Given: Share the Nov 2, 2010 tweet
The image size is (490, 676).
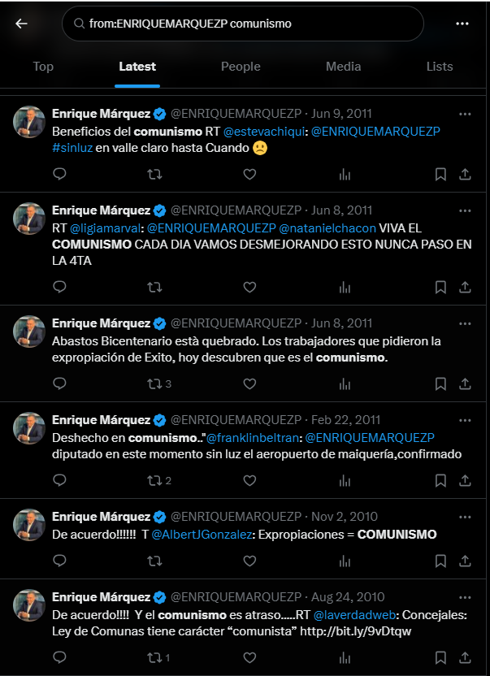Looking at the screenshot, I should coord(465,561).
